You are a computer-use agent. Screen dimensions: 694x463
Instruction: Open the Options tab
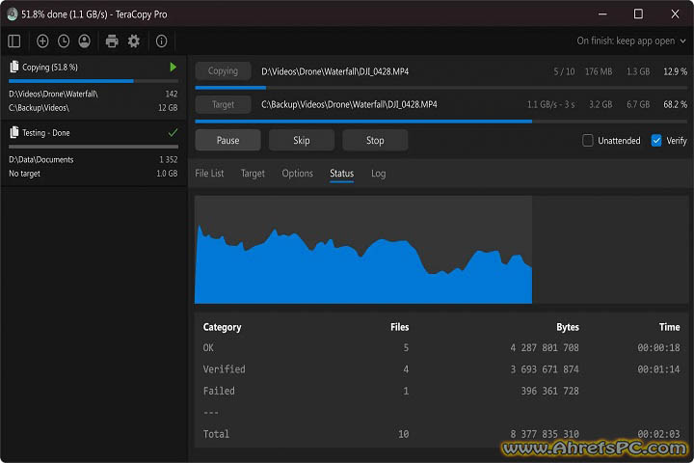298,174
